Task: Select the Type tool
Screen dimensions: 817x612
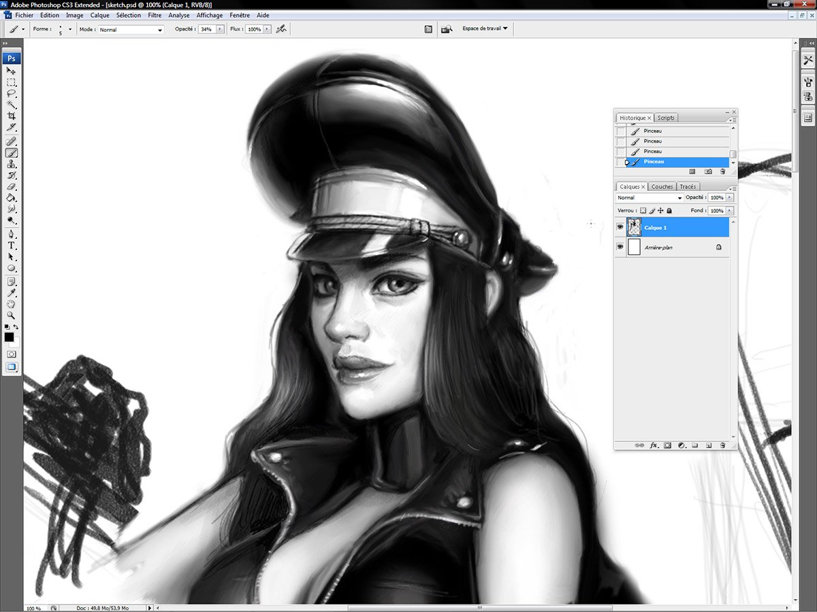Action: tap(12, 245)
